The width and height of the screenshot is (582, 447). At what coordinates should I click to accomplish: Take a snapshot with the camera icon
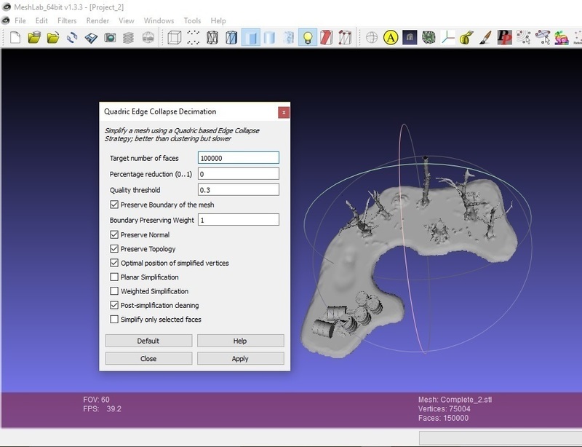point(110,38)
